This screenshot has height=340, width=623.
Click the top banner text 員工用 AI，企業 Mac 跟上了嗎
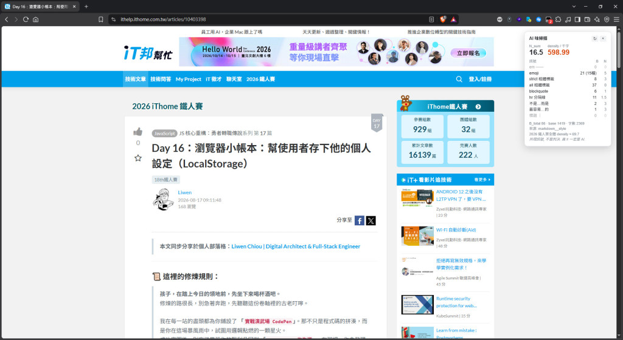click(232, 32)
